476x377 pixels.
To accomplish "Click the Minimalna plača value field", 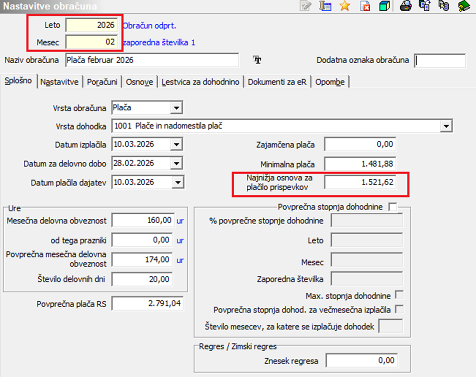I will tap(360, 164).
